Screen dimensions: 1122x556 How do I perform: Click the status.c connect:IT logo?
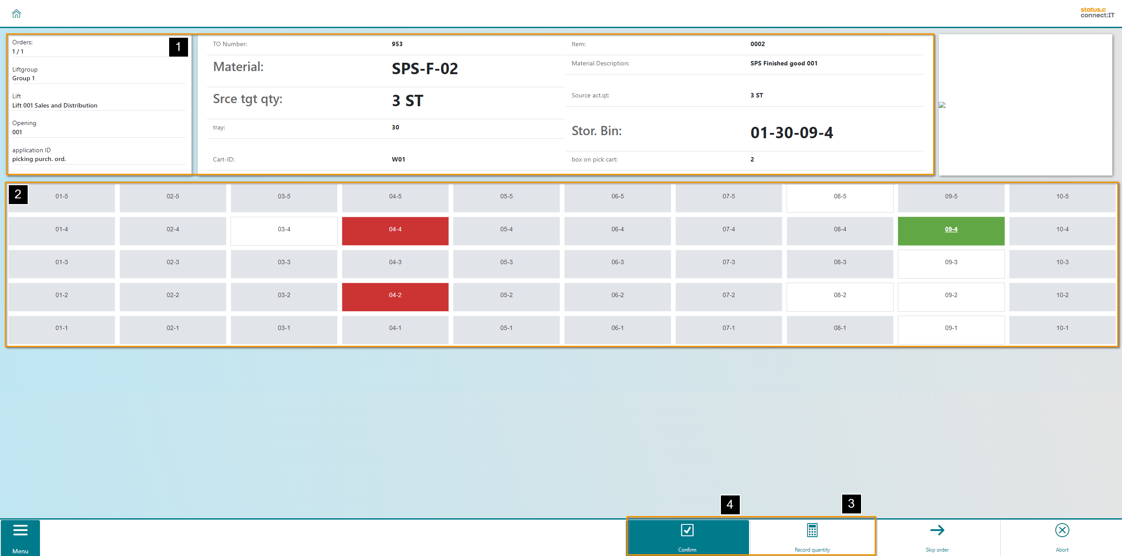click(1097, 12)
